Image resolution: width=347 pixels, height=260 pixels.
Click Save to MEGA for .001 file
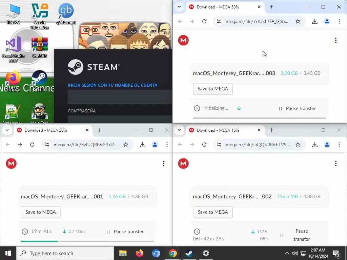click(41, 212)
